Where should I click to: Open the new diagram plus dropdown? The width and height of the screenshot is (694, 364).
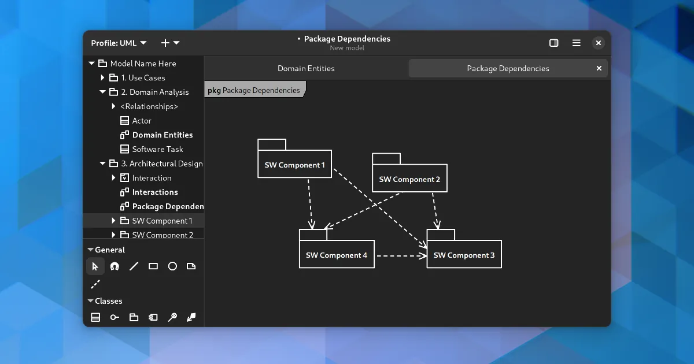click(x=170, y=43)
